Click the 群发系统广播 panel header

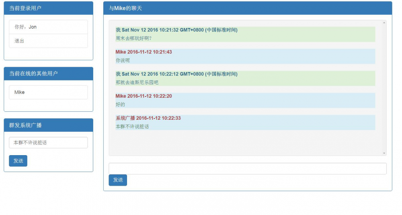point(49,125)
